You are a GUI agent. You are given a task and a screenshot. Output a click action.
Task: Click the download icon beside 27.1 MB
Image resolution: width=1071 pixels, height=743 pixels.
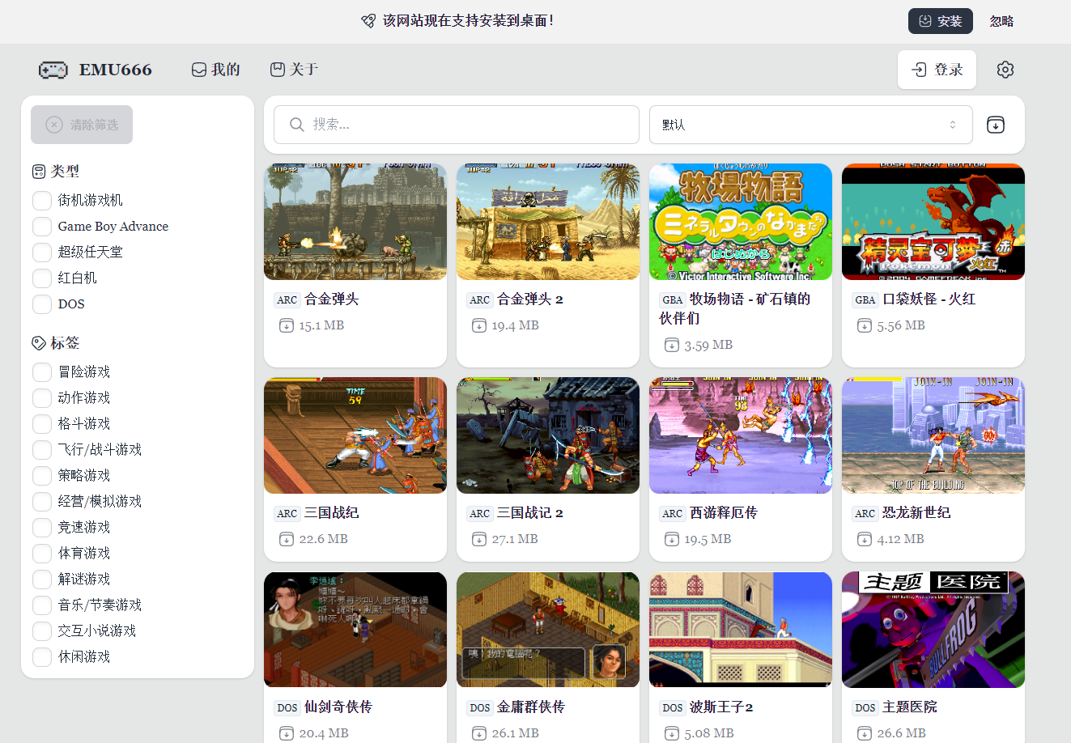coord(479,539)
